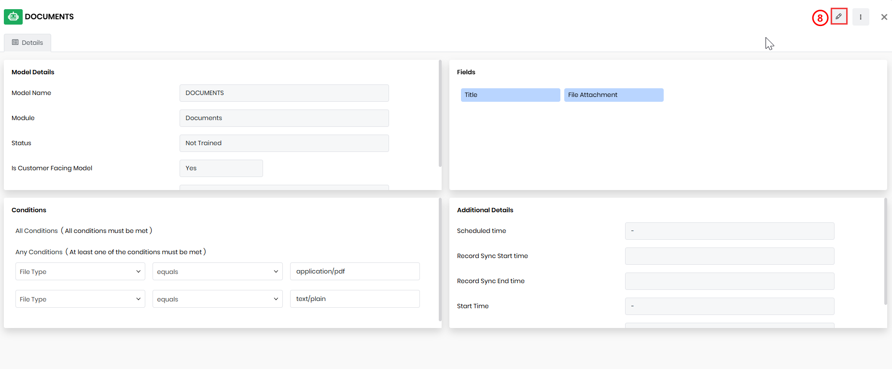Click the text/plain value field
892x369 pixels.
pos(355,299)
